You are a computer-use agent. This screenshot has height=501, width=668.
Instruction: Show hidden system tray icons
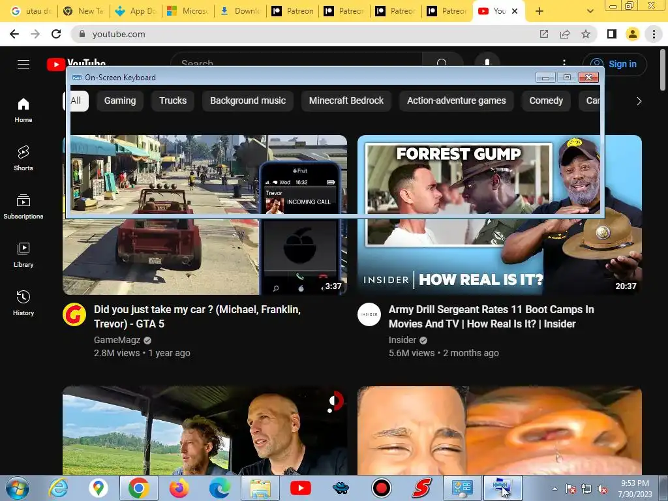pyautogui.click(x=554, y=489)
